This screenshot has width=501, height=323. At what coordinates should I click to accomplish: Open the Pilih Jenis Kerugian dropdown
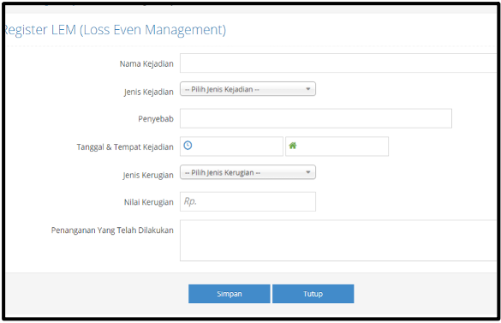tap(248, 172)
